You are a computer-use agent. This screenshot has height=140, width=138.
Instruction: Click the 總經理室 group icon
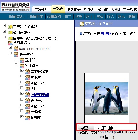22,66
